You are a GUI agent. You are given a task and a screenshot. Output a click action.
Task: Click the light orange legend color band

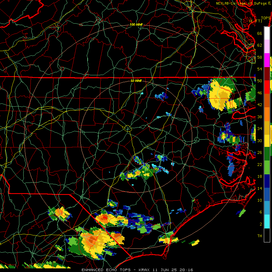click(x=267, y=114)
